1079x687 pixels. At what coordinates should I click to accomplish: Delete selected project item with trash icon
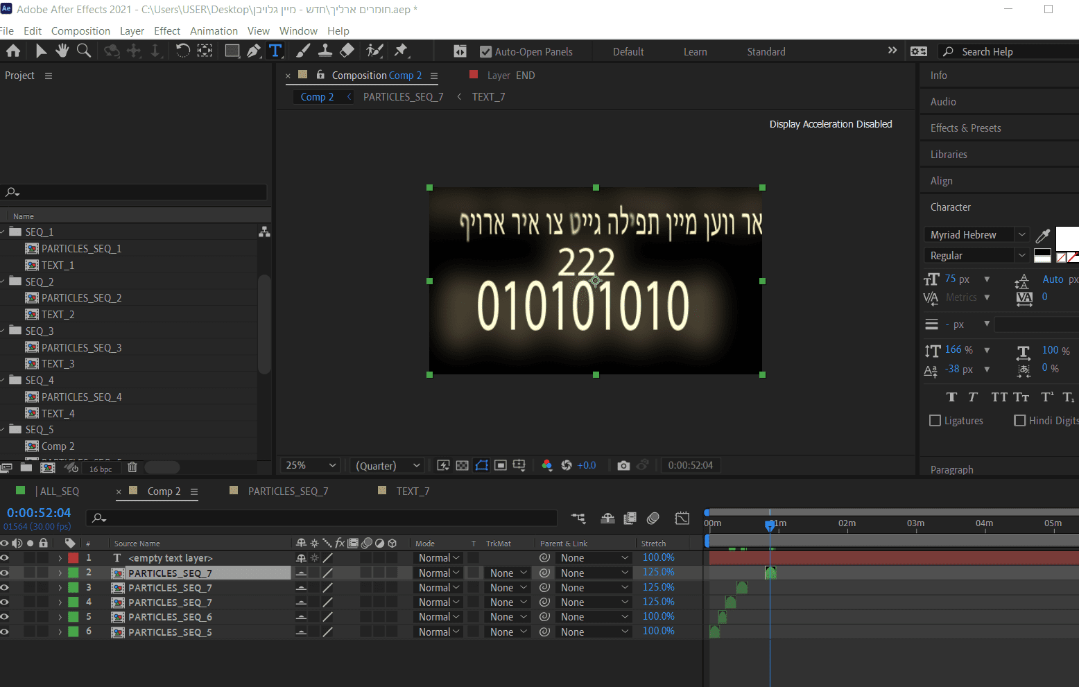point(132,468)
